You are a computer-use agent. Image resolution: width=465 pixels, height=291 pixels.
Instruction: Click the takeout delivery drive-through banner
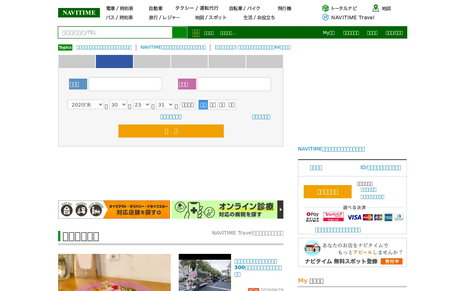point(114,210)
